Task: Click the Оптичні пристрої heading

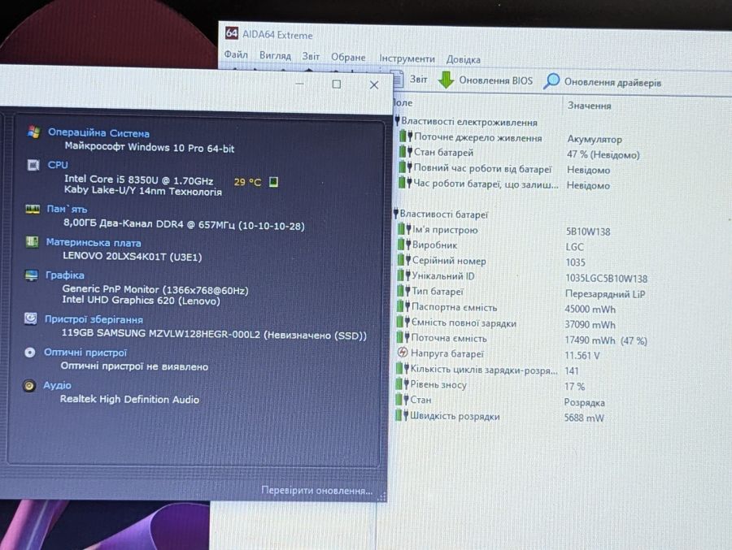Action: click(85, 353)
